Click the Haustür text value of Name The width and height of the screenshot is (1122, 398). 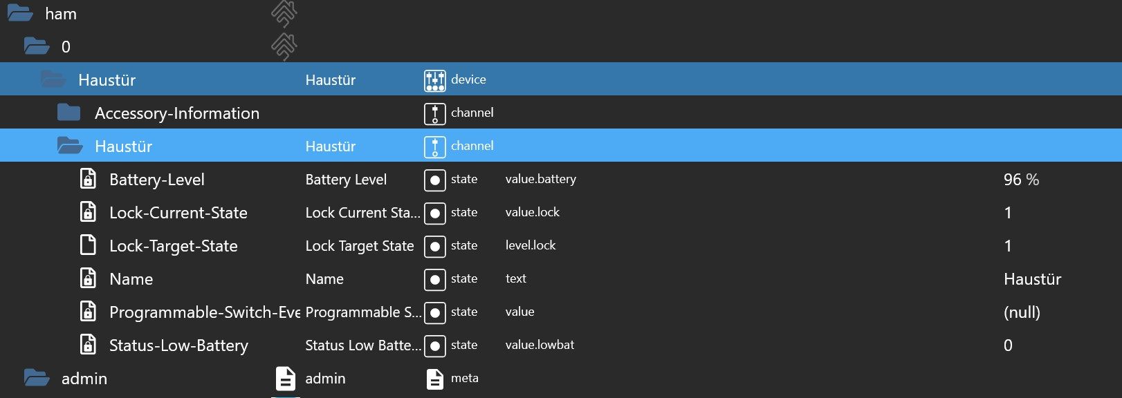click(1032, 279)
